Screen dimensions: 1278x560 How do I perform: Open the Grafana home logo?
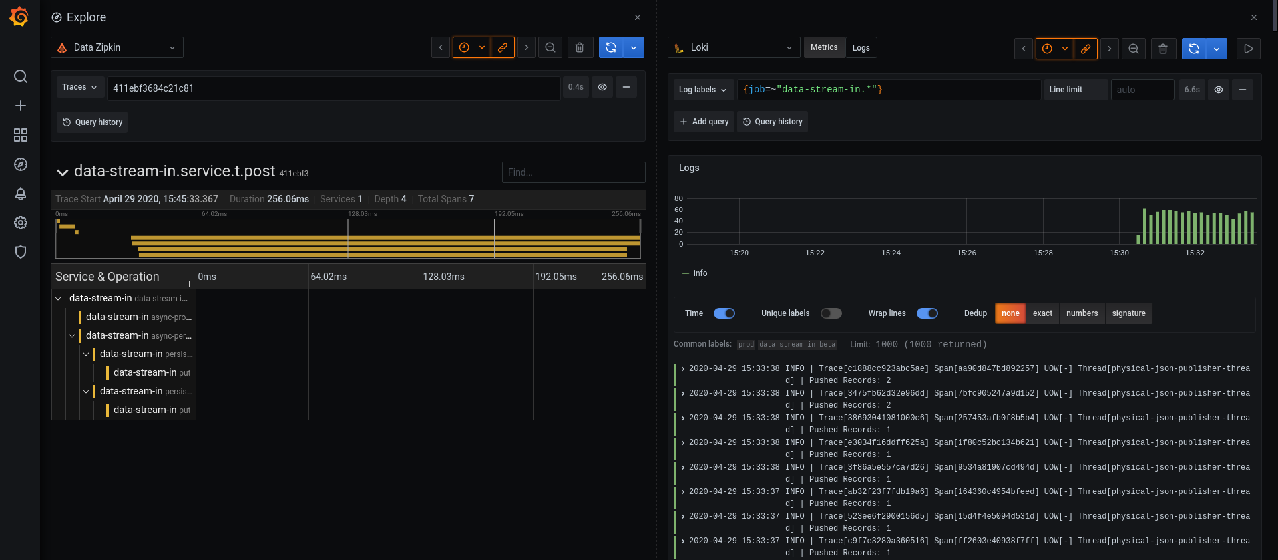(19, 17)
